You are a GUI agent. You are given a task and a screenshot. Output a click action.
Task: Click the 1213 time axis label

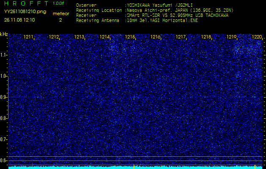click(79, 37)
